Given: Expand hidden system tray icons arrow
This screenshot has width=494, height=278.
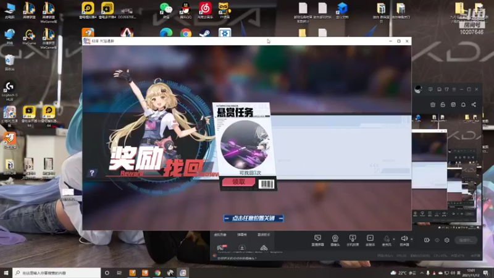Looking at the screenshot, I should [422, 272].
